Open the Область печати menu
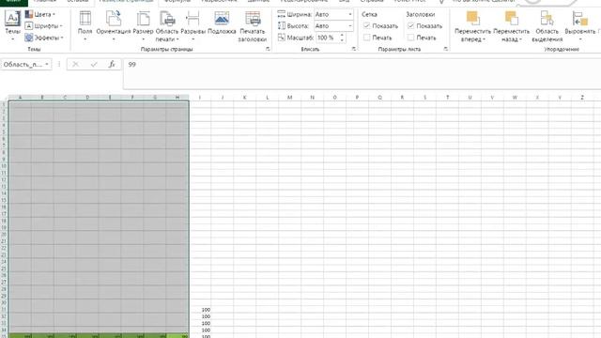Viewport: 601px width, 338px height. [167, 26]
